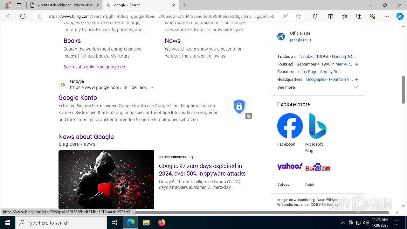This screenshot has height=229, width=407.
Task: Open the tab actions menu icon
Action: [19, 5]
